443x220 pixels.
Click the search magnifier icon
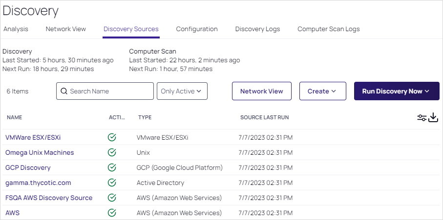(63, 91)
